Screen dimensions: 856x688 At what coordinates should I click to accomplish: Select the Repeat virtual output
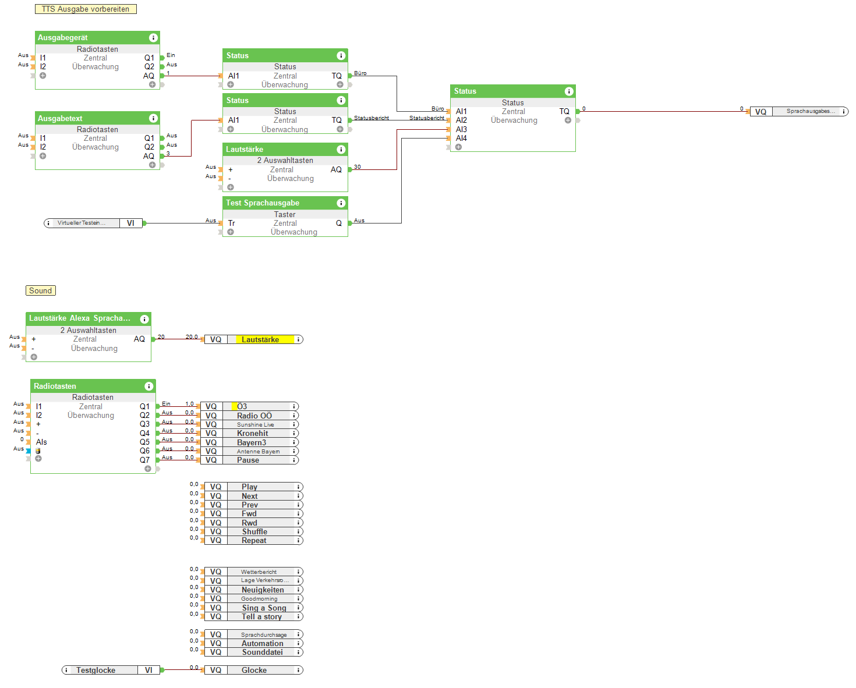pos(254,540)
